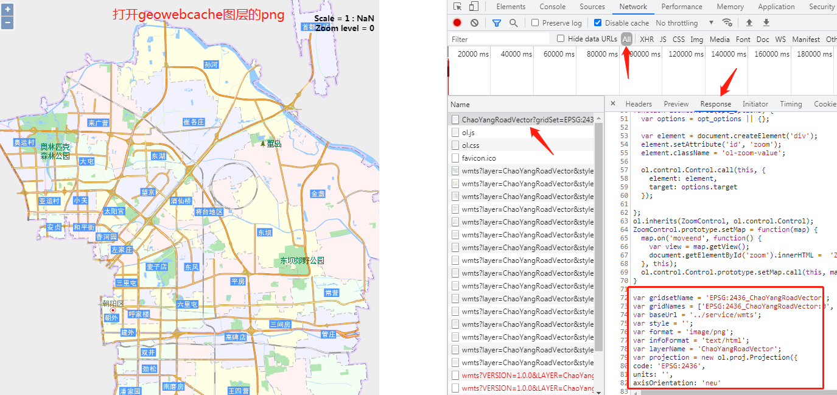Enable the Preserve log checkbox
The width and height of the screenshot is (837, 395).
[x=534, y=23]
